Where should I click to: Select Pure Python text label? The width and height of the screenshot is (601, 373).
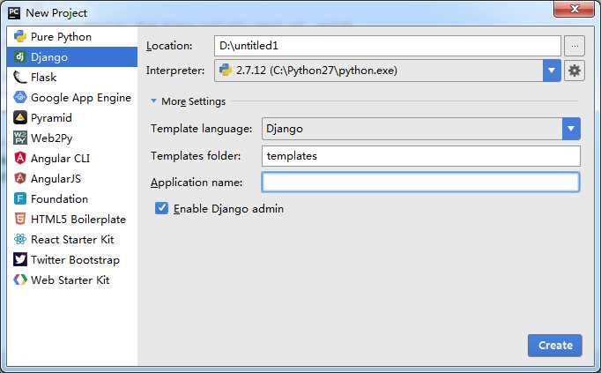tap(62, 37)
